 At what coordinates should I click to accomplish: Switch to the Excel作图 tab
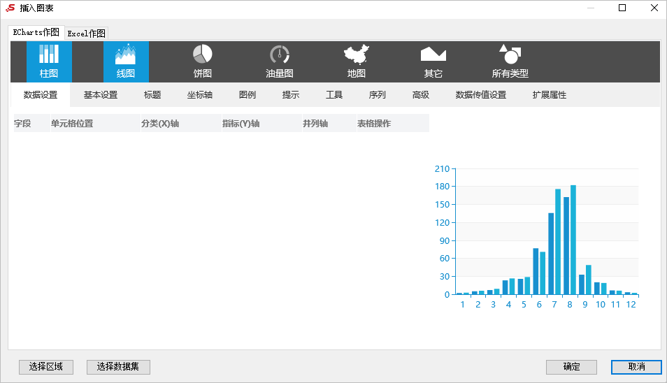tap(87, 33)
